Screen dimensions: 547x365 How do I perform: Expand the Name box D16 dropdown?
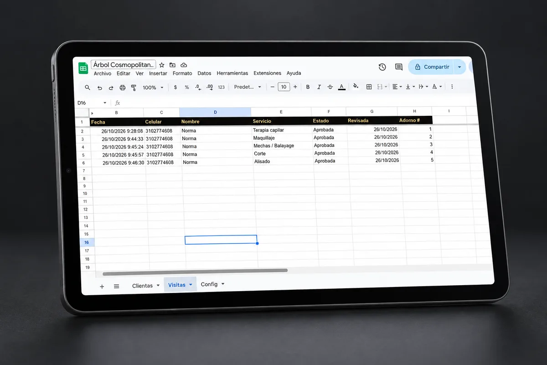[105, 103]
